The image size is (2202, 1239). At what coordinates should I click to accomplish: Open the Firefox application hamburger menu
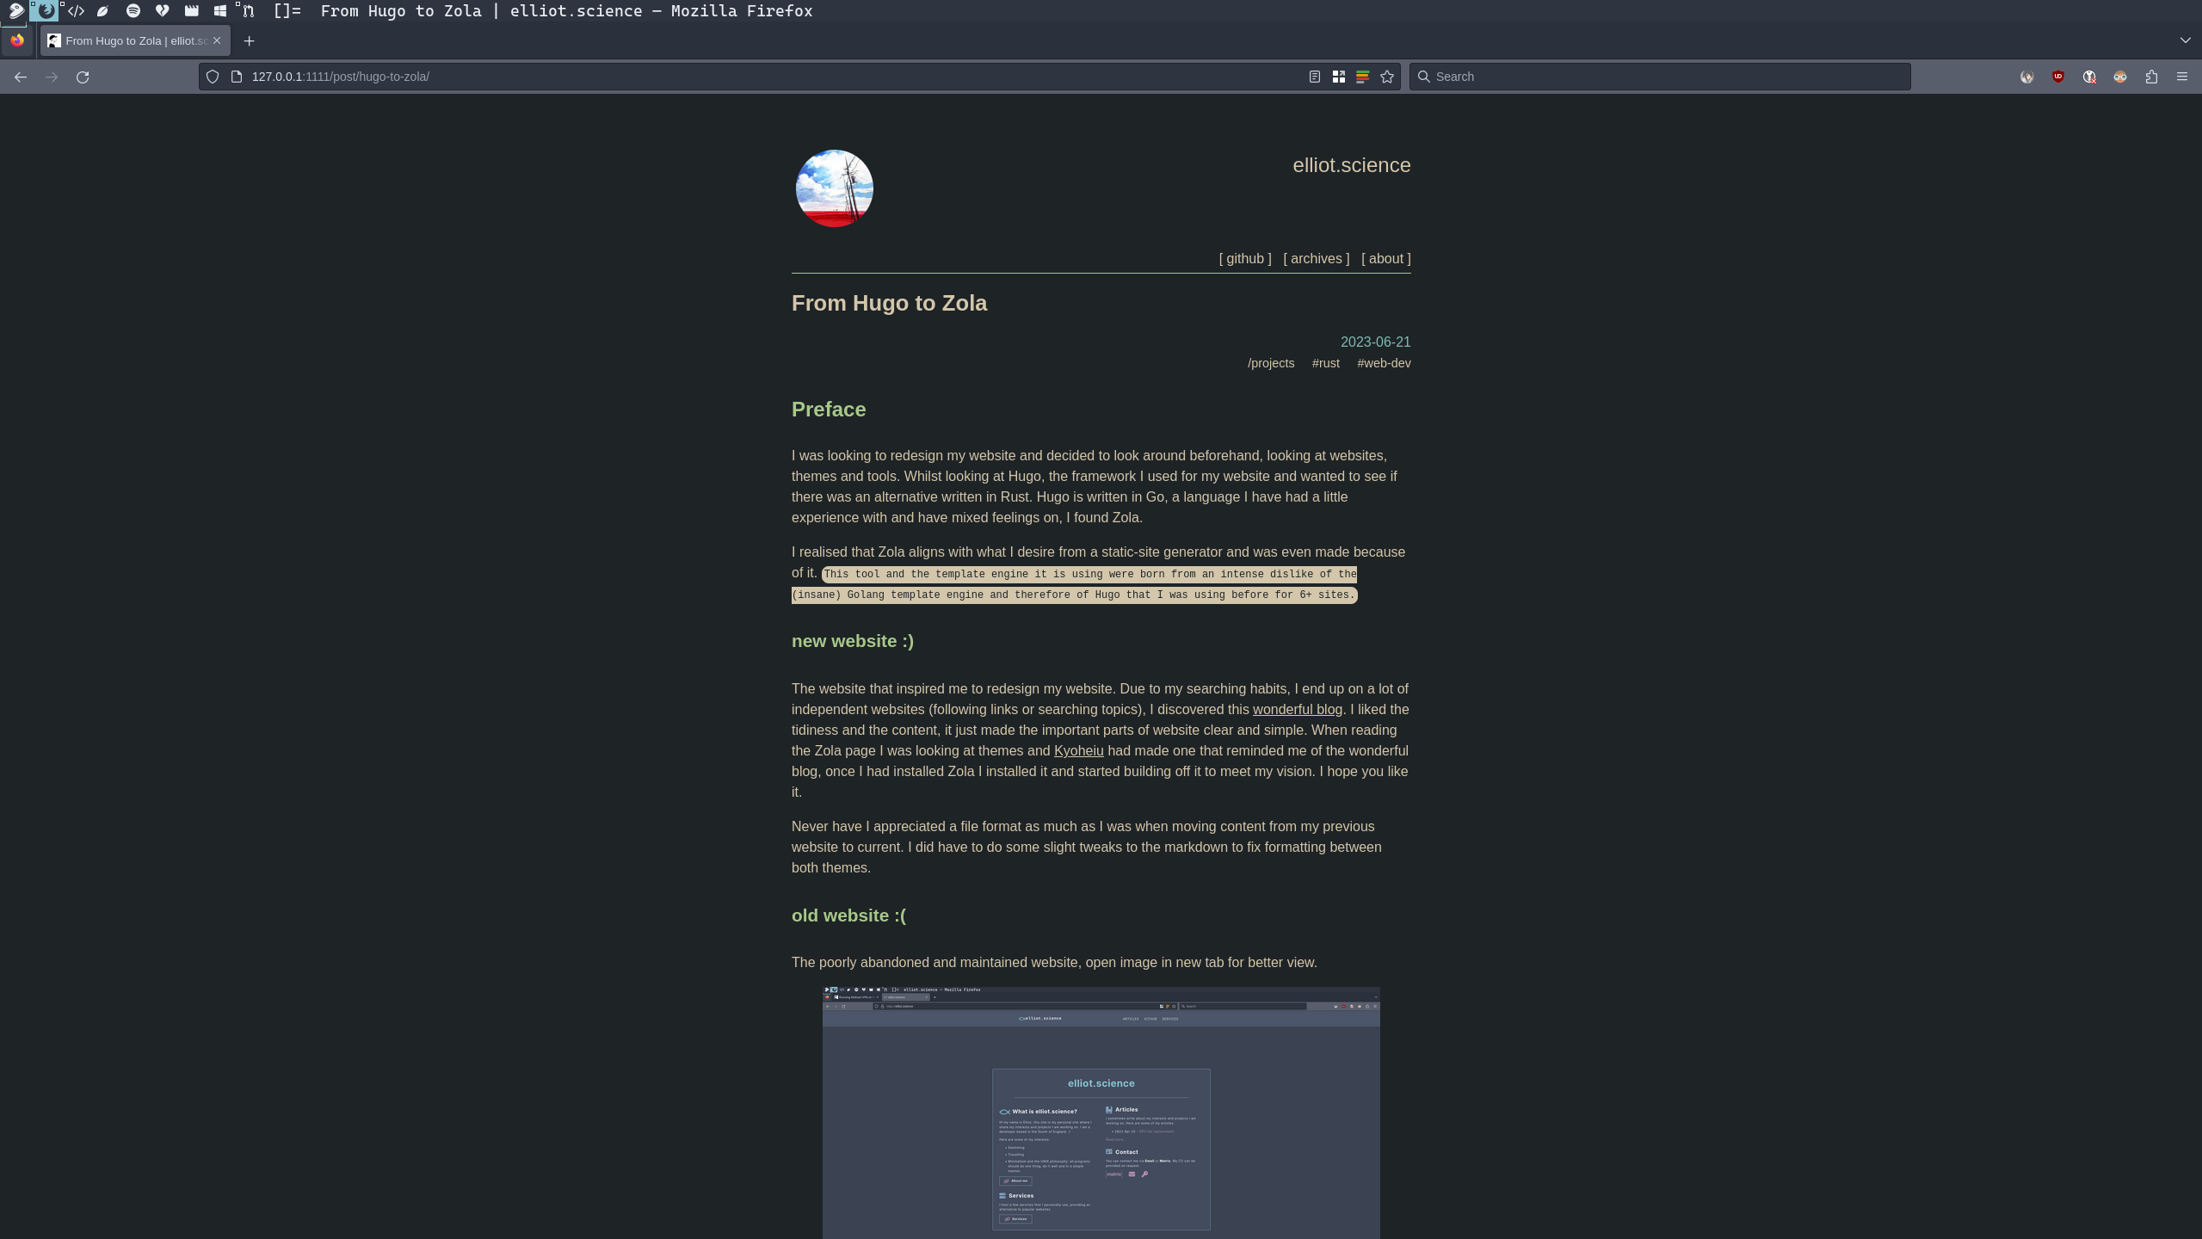2181,77
